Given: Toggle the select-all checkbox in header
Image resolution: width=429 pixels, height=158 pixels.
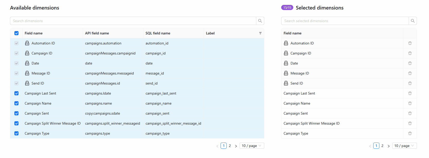Looking at the screenshot, I should pyautogui.click(x=16, y=33).
